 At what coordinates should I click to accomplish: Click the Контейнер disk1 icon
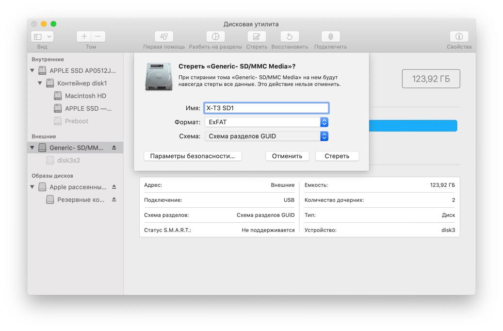coord(50,83)
